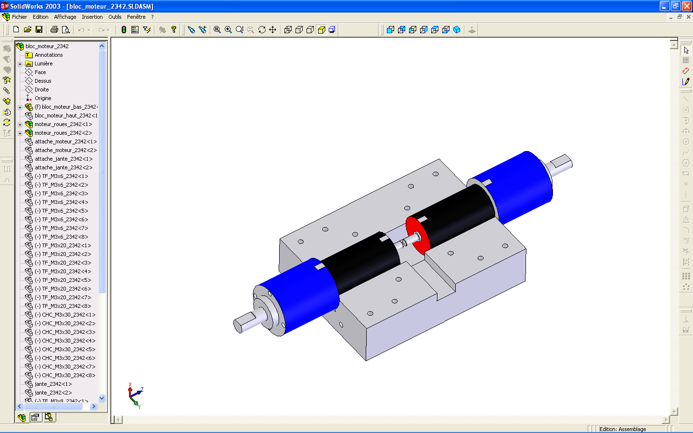
Task: Choose the Pan view arrows tool
Action: tap(273, 30)
